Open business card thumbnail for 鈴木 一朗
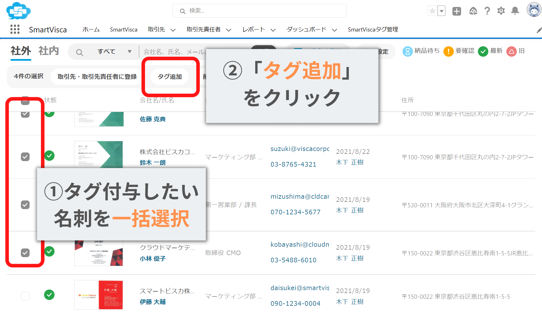Screen dimensions: 542x315 tap(99, 154)
